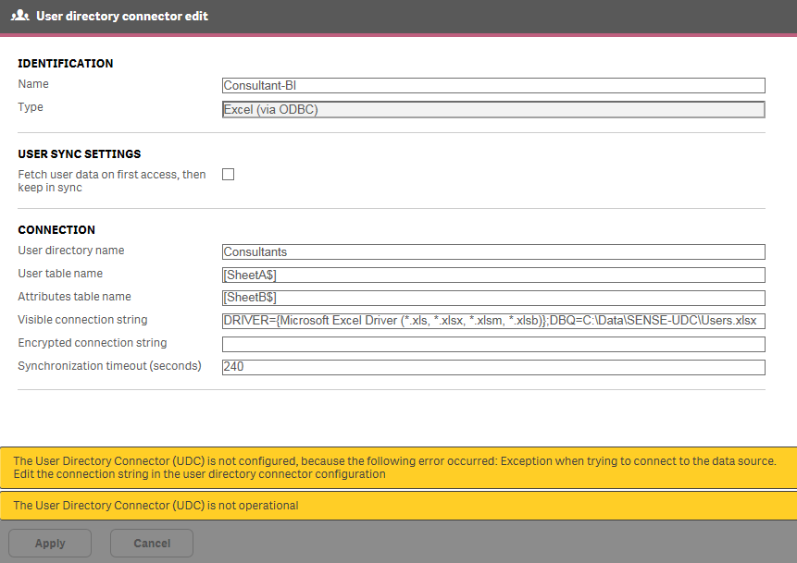This screenshot has height=563, width=797.
Task: Click the Type field showing Excel (via ODBC)
Action: click(493, 109)
